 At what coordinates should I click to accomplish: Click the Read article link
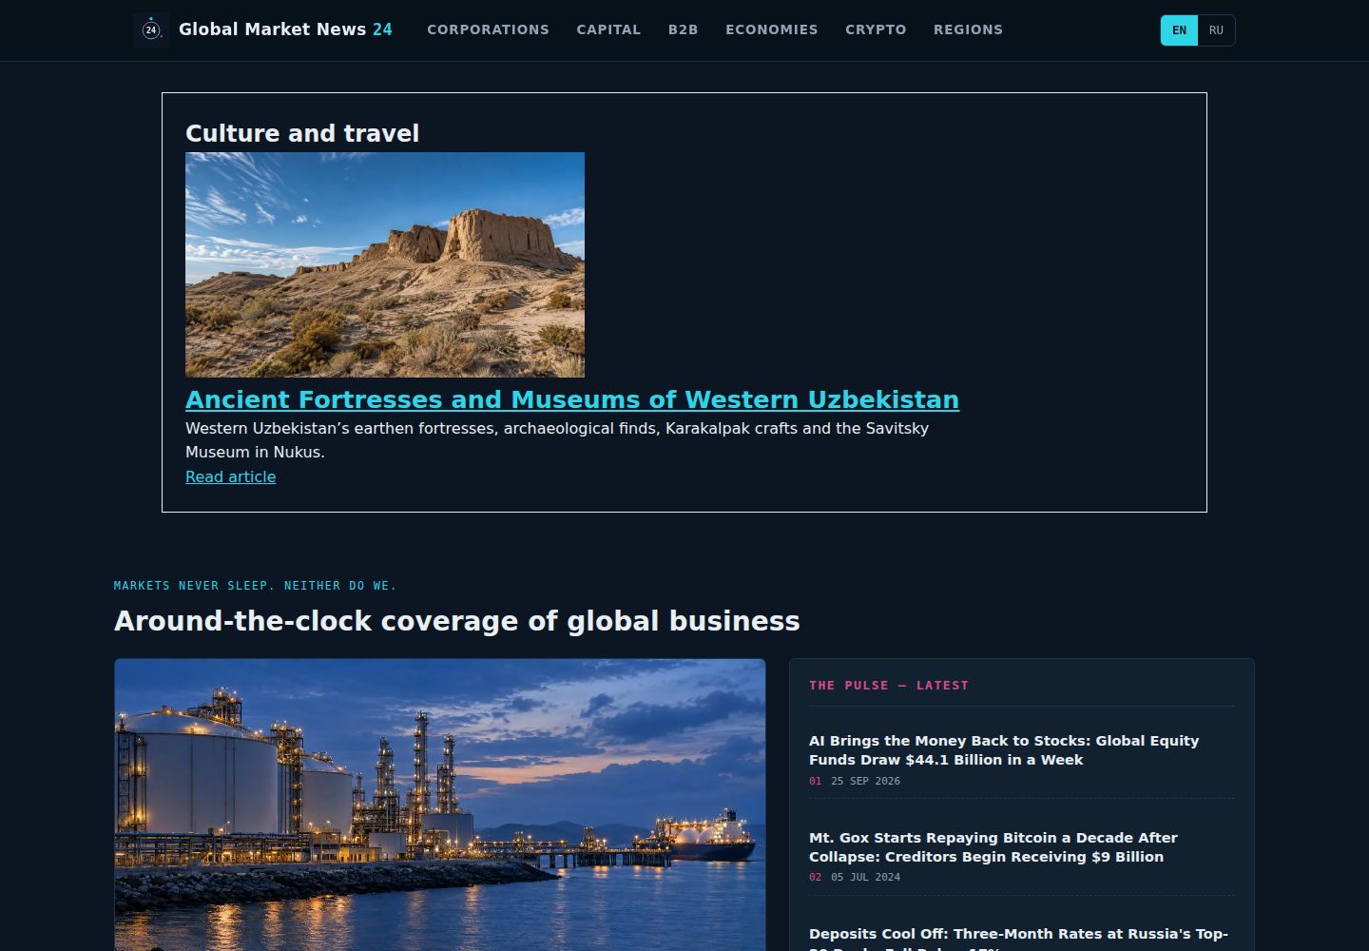[230, 477]
